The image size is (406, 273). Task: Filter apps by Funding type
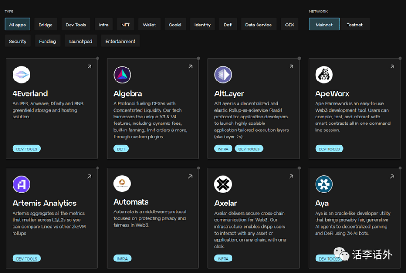48,41
